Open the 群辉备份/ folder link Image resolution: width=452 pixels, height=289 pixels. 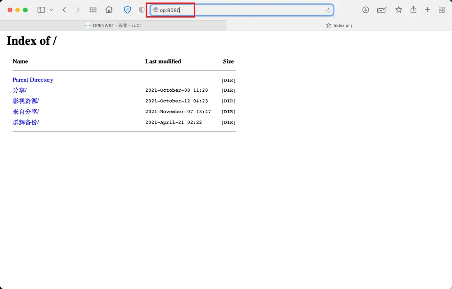point(26,122)
